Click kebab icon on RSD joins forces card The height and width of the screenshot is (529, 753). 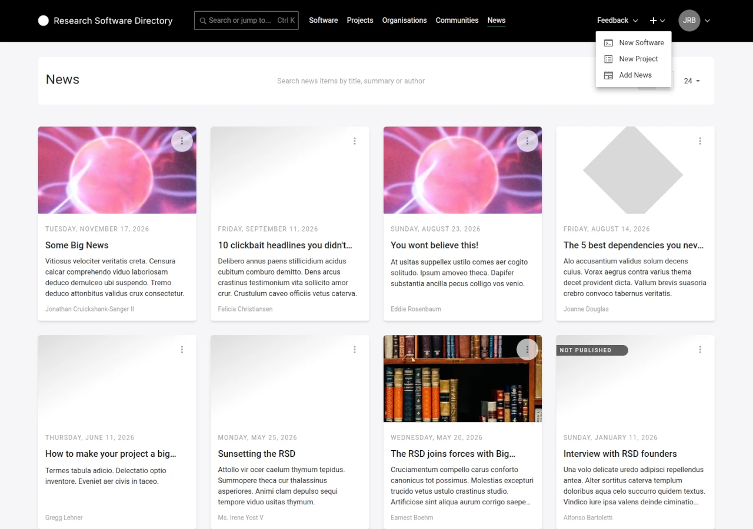pyautogui.click(x=527, y=350)
